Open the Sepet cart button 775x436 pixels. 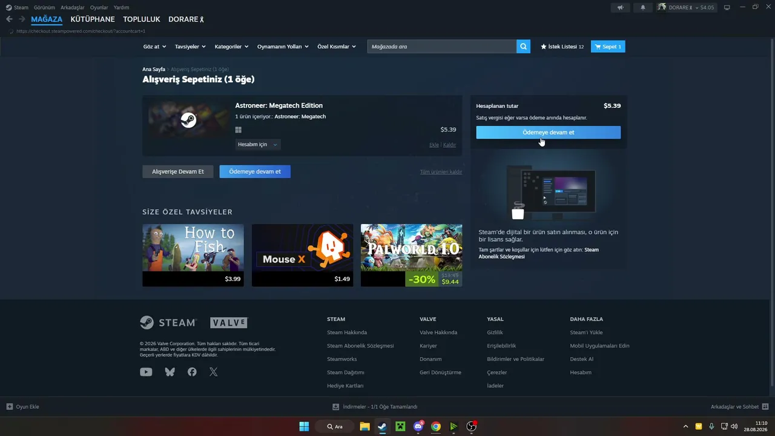608,47
